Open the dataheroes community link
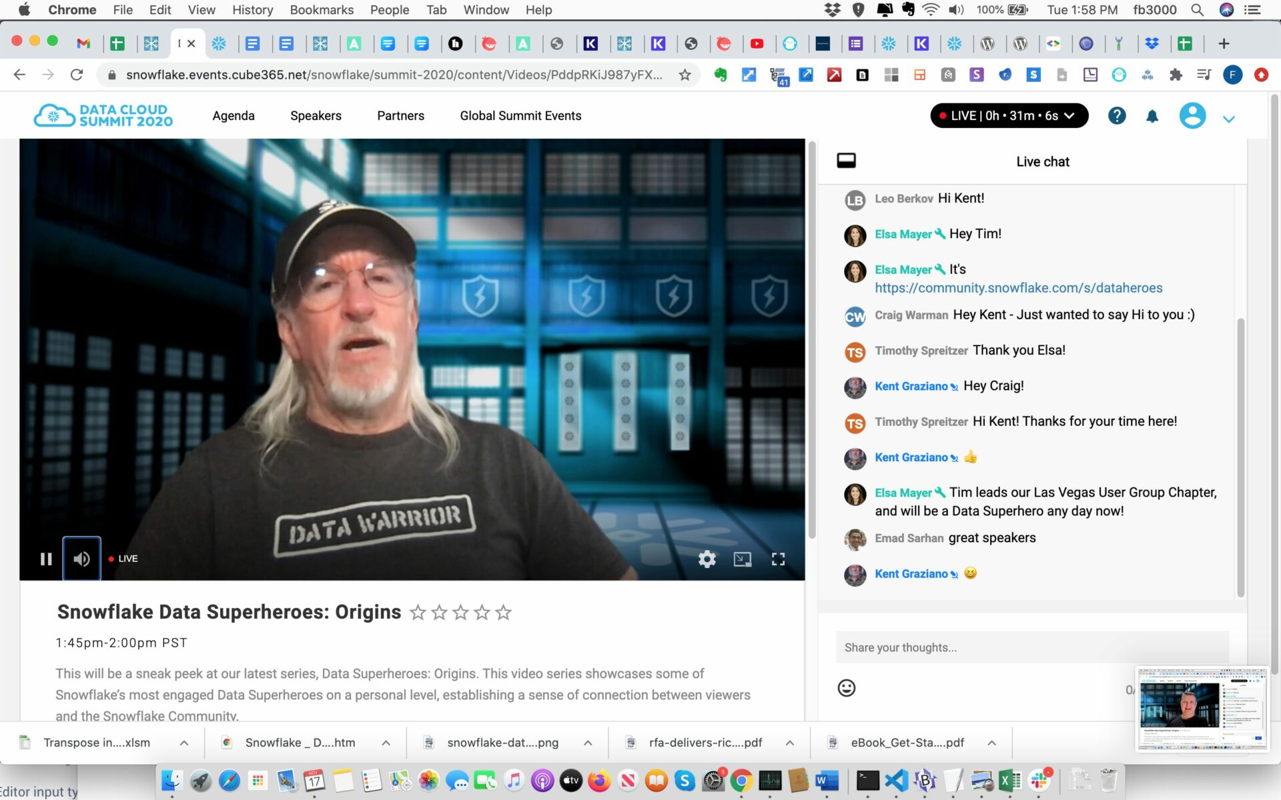This screenshot has width=1281, height=800. 1018,287
